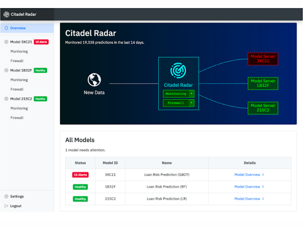Click the Status column header
The width and height of the screenshot is (303, 227).
[80, 163]
